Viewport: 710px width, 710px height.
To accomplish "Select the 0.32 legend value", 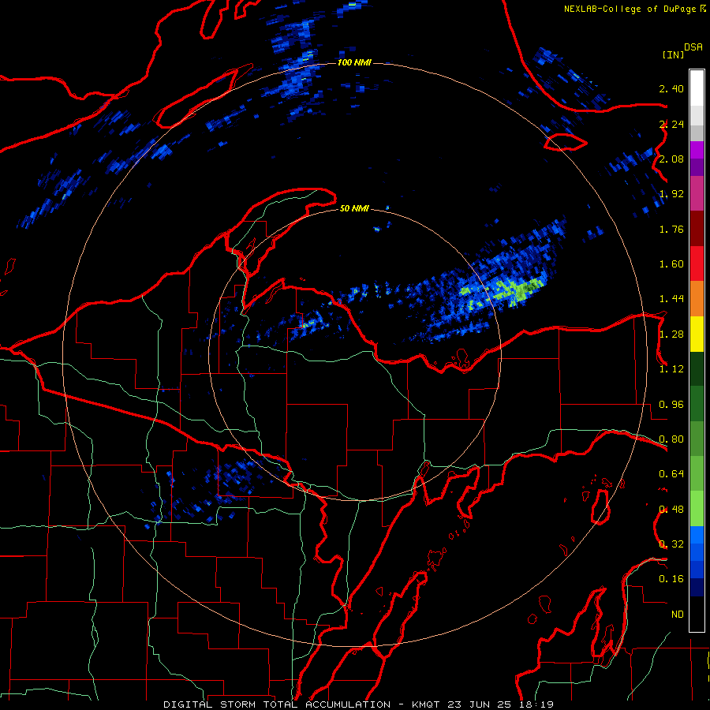I will point(671,544).
